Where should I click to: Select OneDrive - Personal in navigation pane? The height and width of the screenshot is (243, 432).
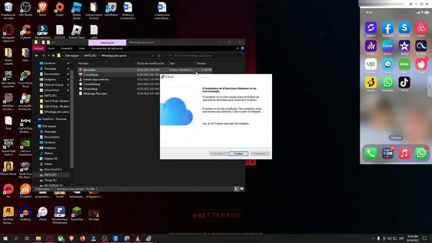click(54, 119)
